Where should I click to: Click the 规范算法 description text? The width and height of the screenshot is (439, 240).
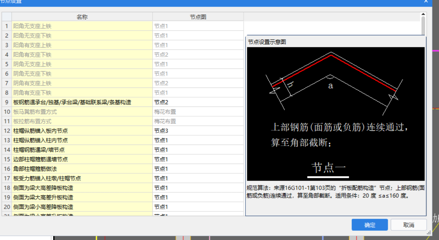[336, 192]
